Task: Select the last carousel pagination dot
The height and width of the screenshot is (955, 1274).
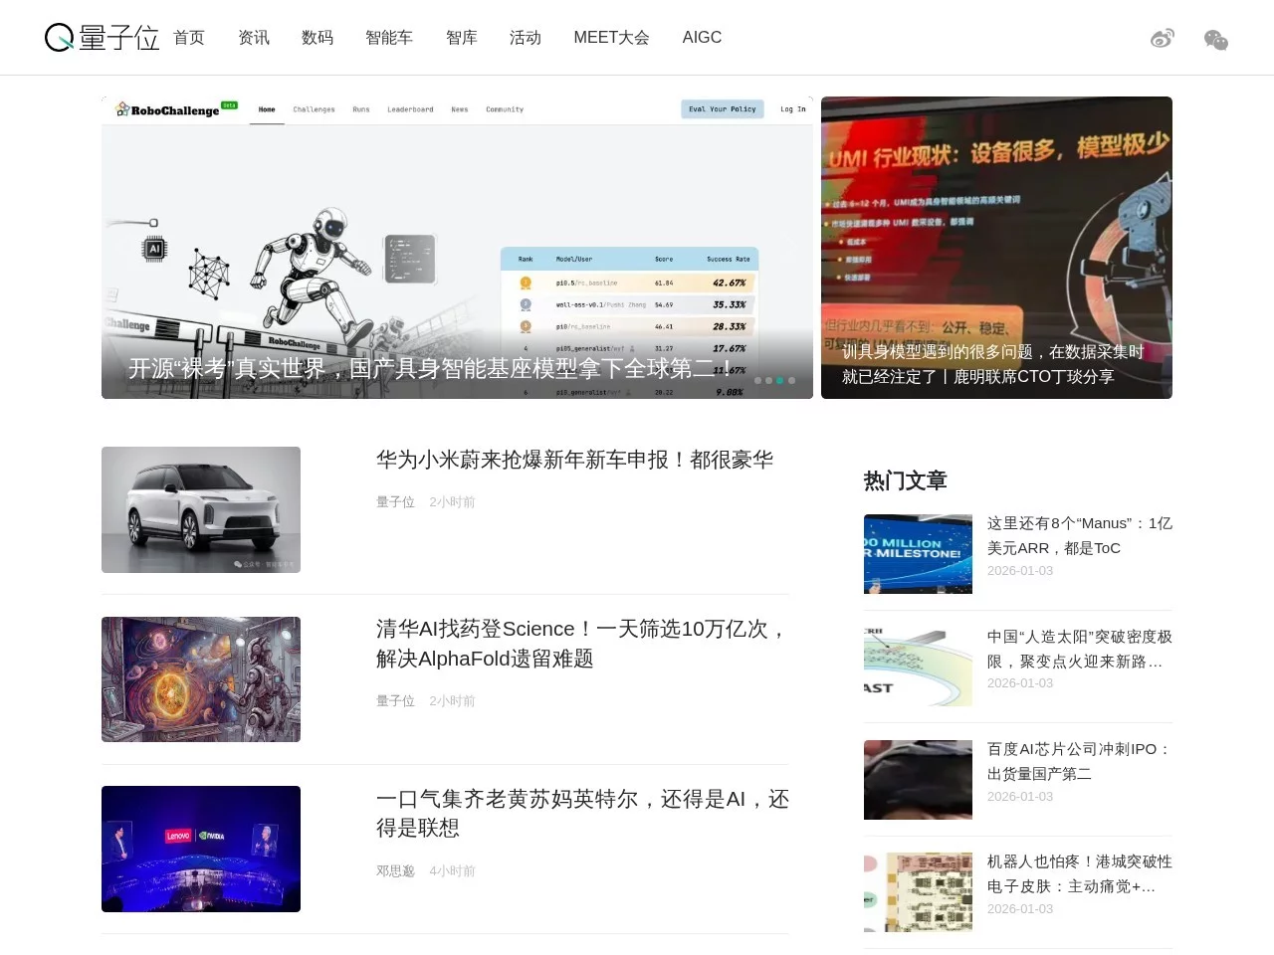Action: (x=791, y=380)
